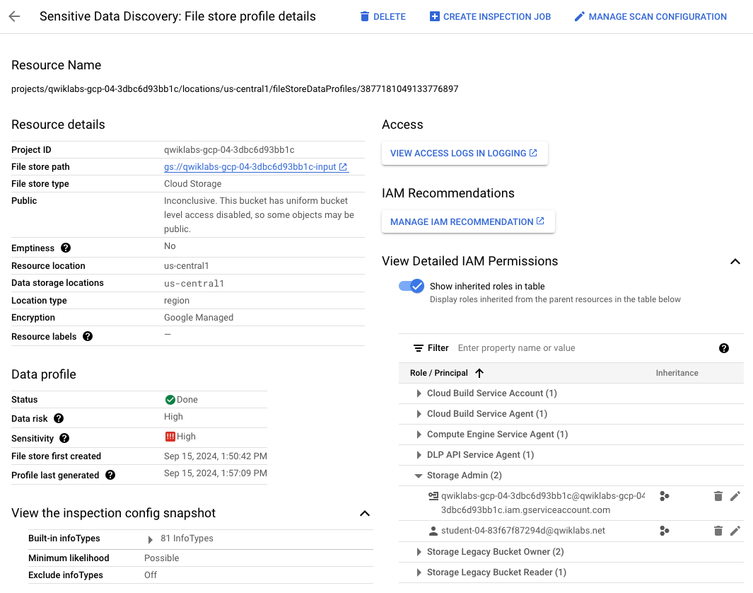This screenshot has height=593, width=753.
Task: Click inheritance icon for student-04 row
Action: (x=664, y=531)
